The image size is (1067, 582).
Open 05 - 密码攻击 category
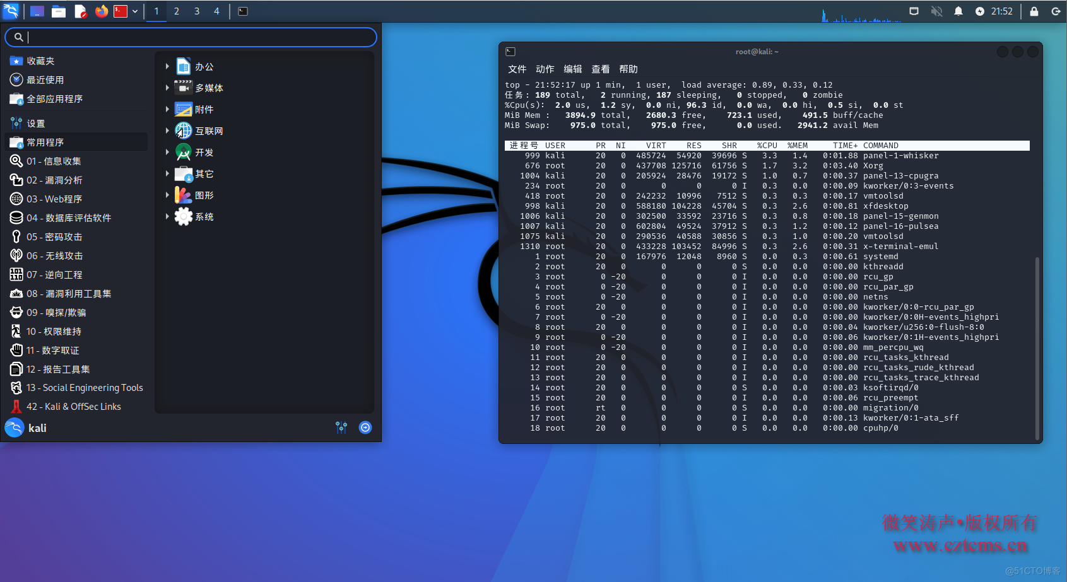76,237
